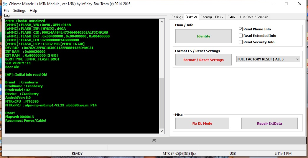Click the 'BOOT TYPE : EMMC_FLASH_BOOT' line
Viewport: 308px width, 158px height.
[32, 59]
